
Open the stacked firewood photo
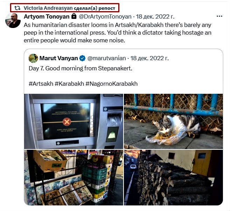pyautogui.click(x=173, y=177)
